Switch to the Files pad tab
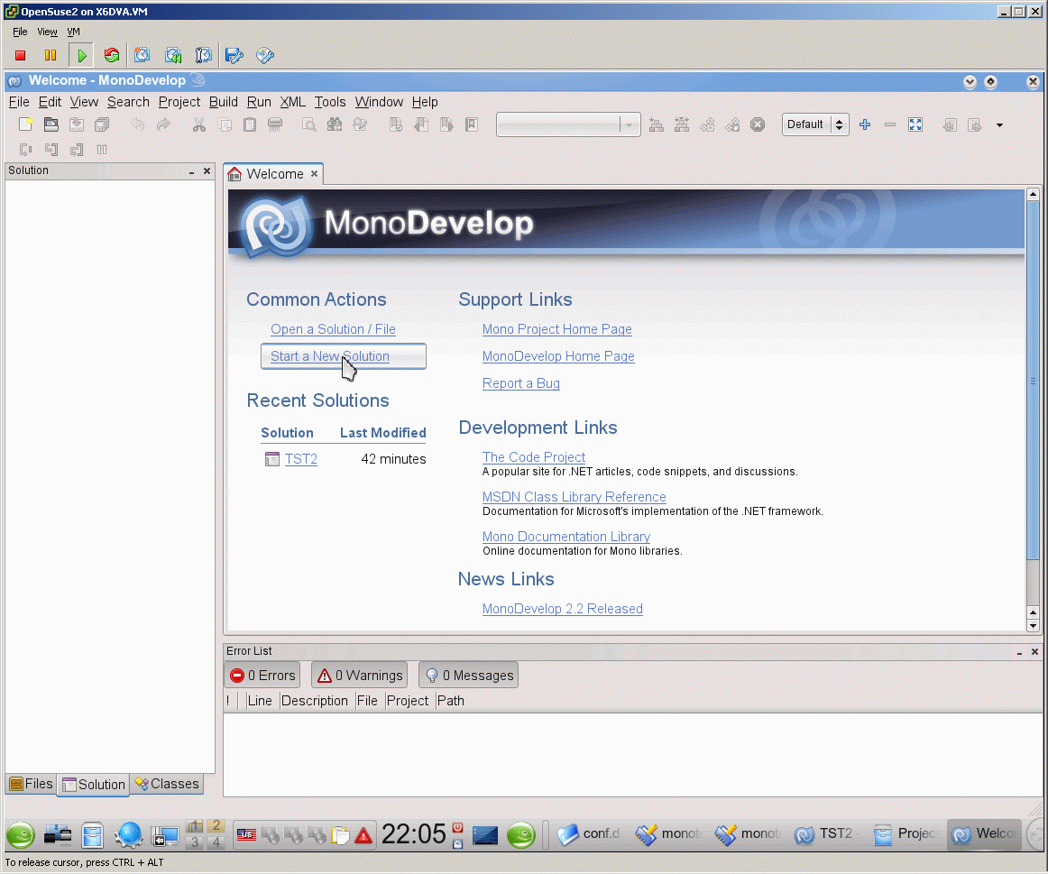Screen dimensions: 1048x874 tap(32, 785)
